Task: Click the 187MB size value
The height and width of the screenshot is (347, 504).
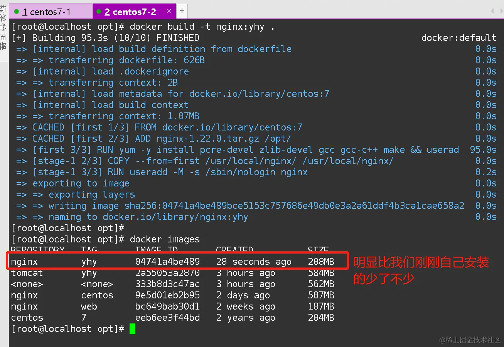Action: pyautogui.click(x=321, y=306)
